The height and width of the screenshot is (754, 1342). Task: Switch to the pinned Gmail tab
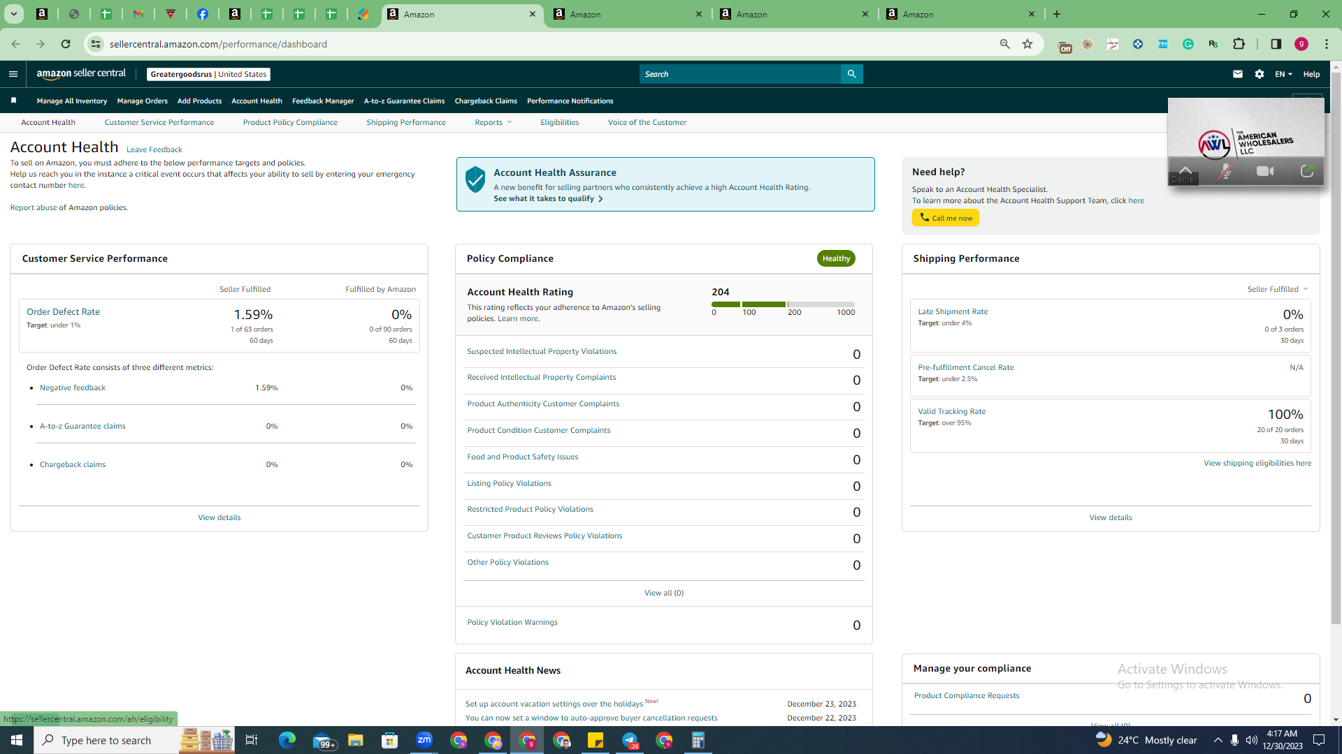138,14
